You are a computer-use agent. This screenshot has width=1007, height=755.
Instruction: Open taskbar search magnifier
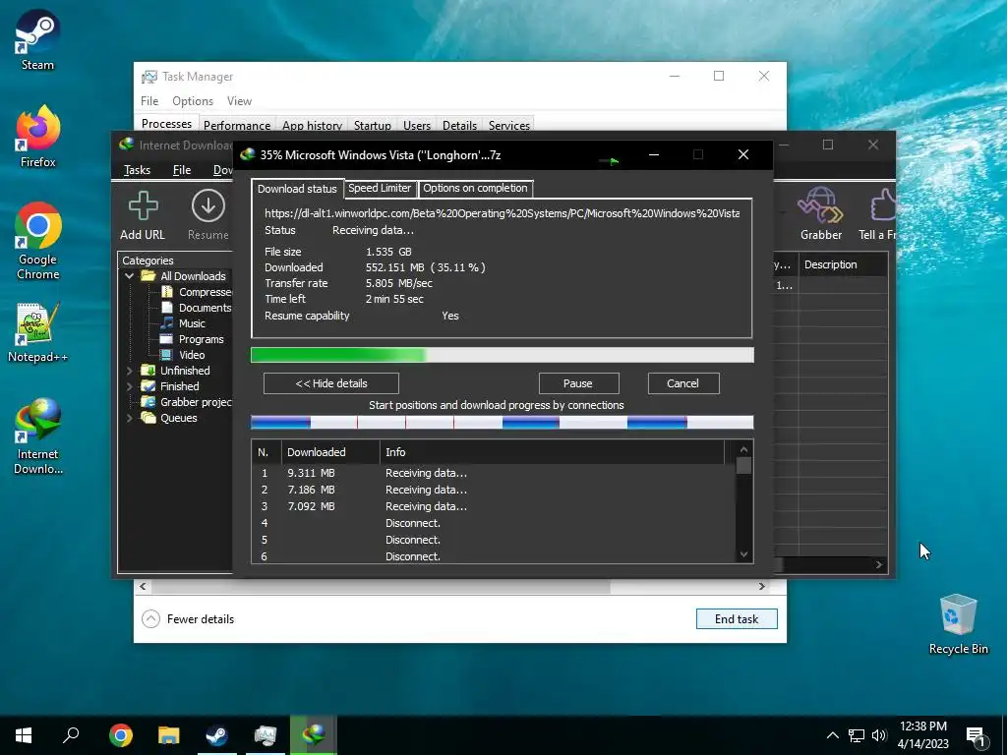tap(71, 735)
